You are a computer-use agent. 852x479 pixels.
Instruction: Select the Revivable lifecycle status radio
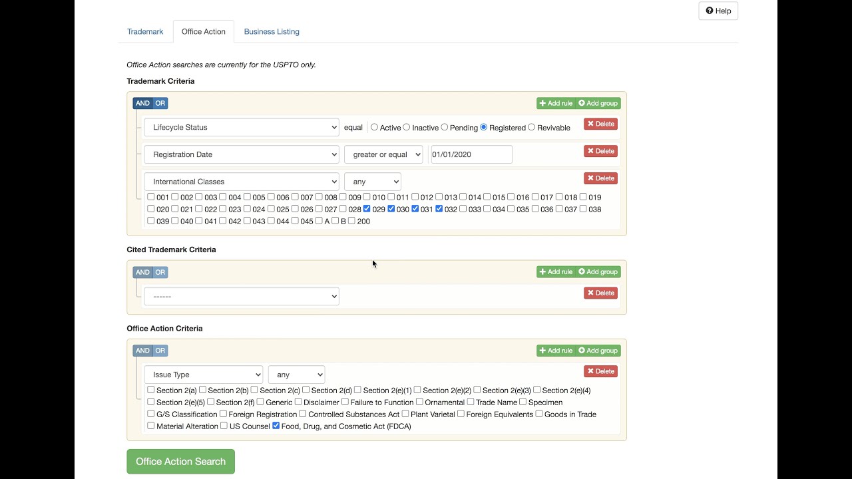pyautogui.click(x=531, y=127)
